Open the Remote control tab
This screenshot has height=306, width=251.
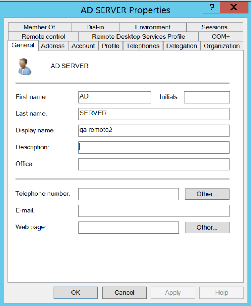(x=43, y=36)
